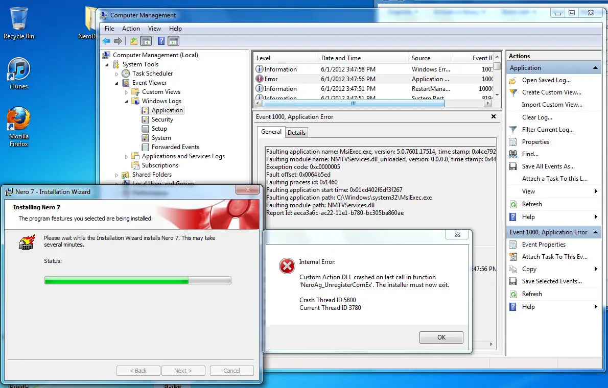This screenshot has height=388, width=608.
Task: Click event list scroll down arrow
Action: click(x=498, y=94)
